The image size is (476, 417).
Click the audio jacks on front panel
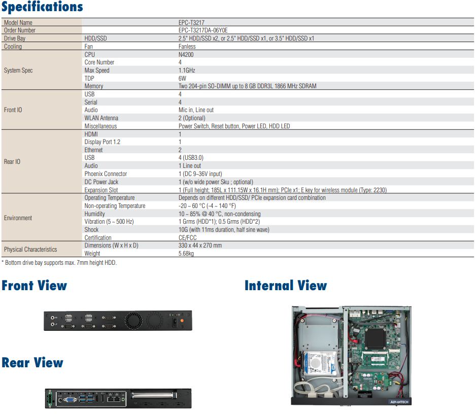52,320
